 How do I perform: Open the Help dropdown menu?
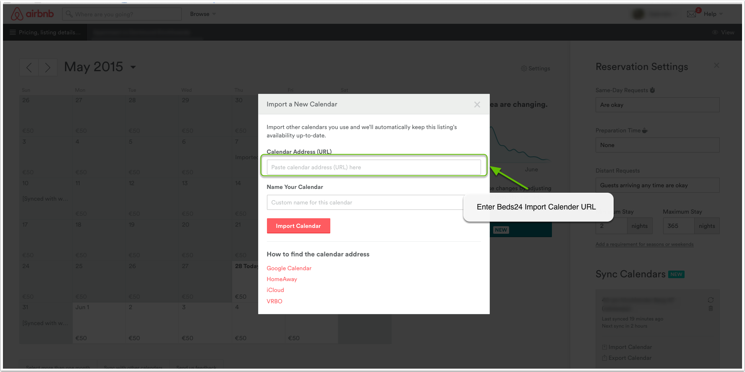click(713, 14)
